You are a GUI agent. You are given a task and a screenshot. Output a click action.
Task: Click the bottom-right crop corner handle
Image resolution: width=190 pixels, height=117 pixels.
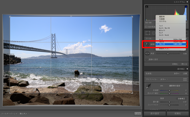click(132, 93)
